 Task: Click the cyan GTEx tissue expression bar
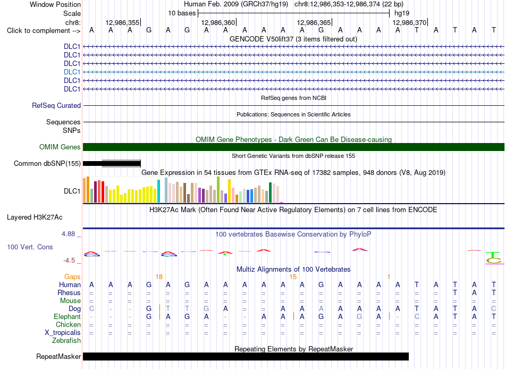pyautogui.click(x=158, y=191)
